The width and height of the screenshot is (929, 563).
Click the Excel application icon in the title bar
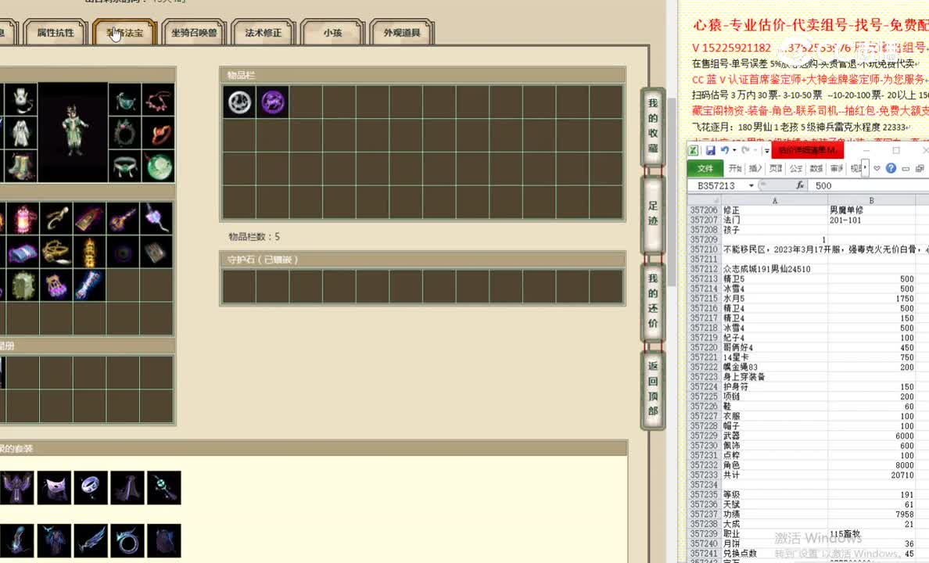click(693, 150)
